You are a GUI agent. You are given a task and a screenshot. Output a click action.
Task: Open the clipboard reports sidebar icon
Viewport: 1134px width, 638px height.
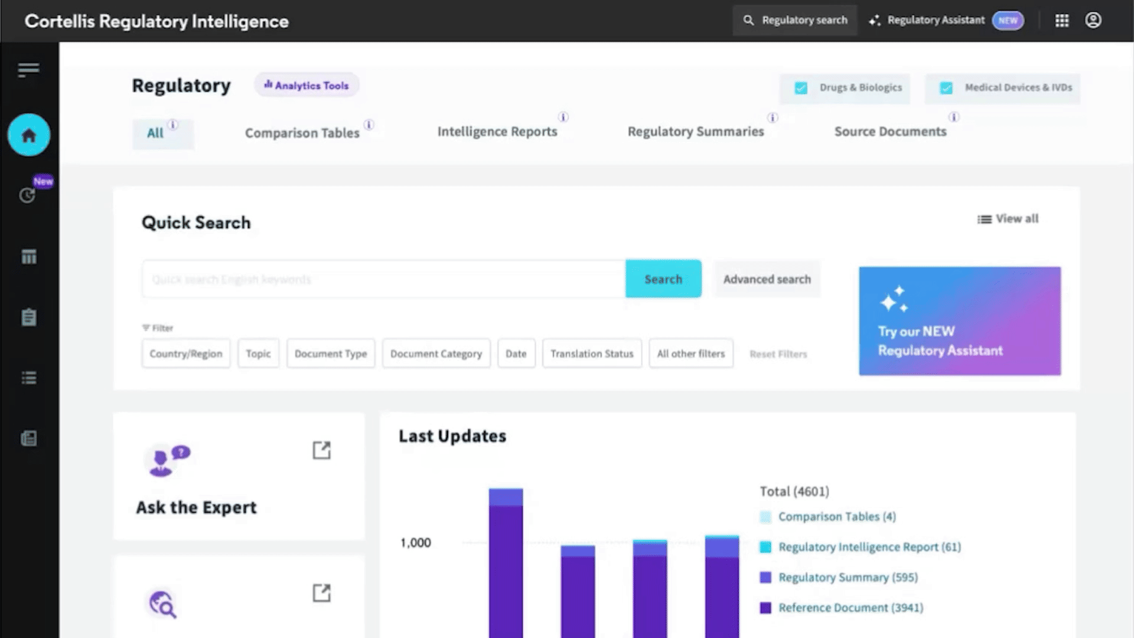pyautogui.click(x=28, y=317)
